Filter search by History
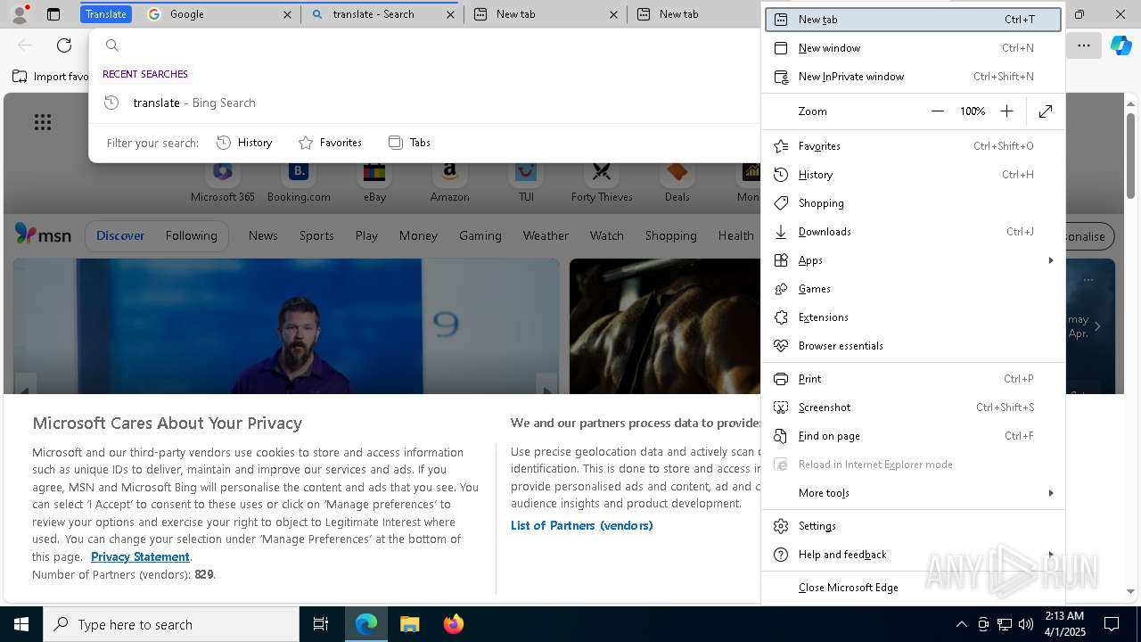The image size is (1141, 642). click(x=244, y=143)
